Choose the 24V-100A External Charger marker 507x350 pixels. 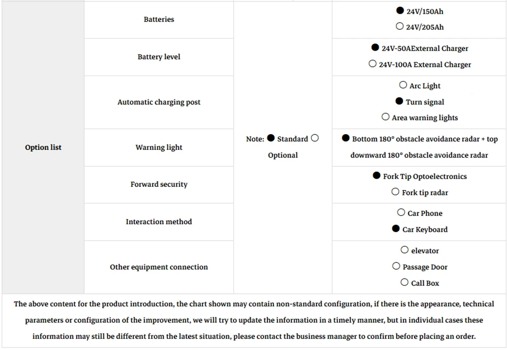(x=373, y=64)
